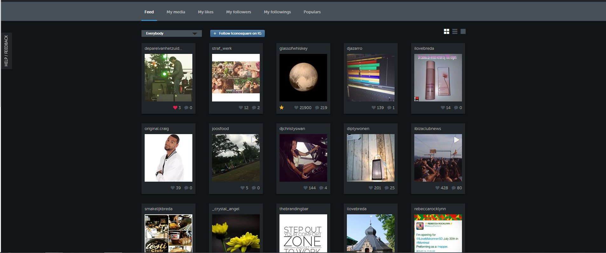Open the Help / Feedback side tab
This screenshot has height=253, width=606.
point(6,51)
